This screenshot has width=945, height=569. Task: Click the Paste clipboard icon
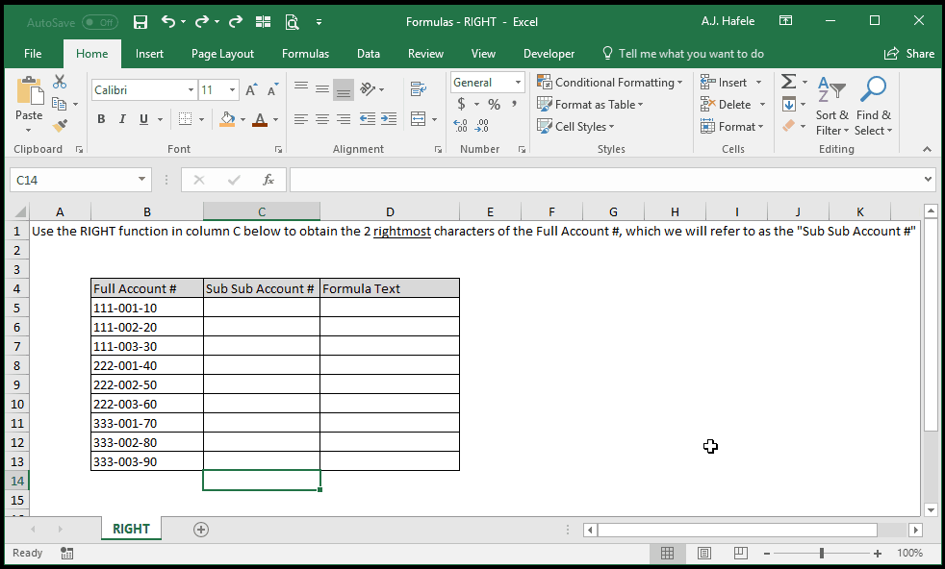[30, 90]
